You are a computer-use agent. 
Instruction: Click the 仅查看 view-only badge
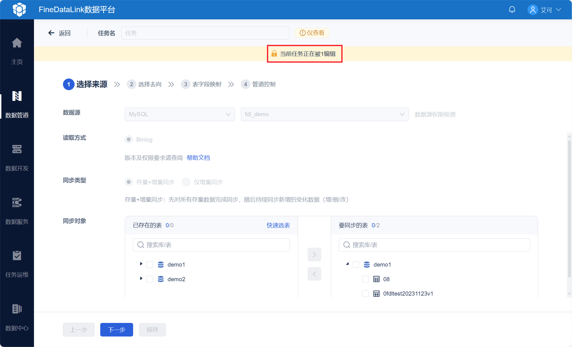(x=312, y=33)
